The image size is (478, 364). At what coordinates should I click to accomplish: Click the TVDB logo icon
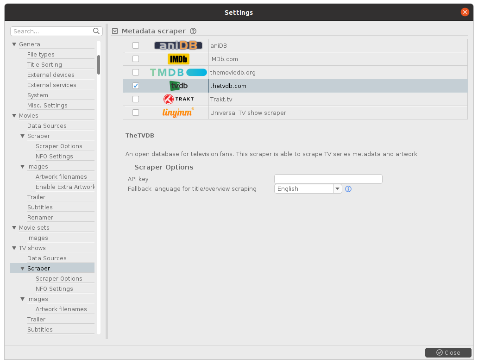[x=178, y=86]
